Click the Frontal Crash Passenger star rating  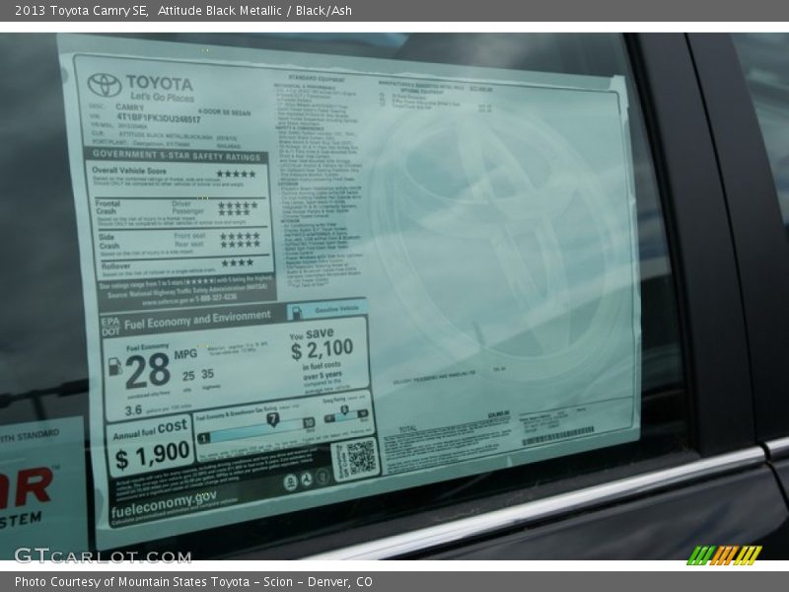[x=234, y=212]
